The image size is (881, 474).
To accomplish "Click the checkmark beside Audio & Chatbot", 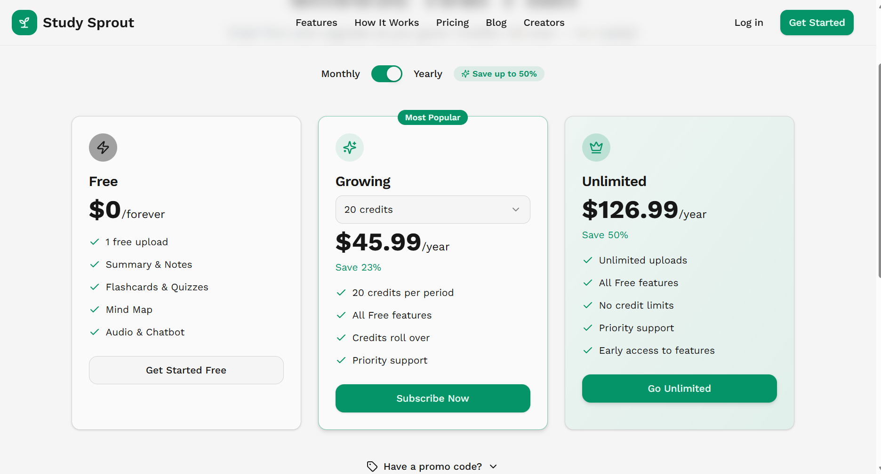I will [x=94, y=332].
